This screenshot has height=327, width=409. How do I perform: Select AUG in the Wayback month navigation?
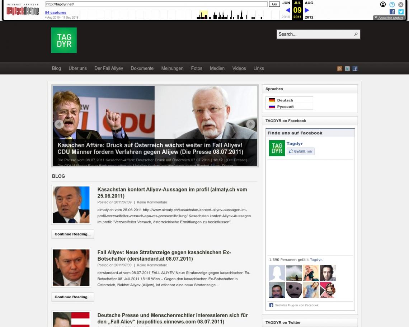309,3
